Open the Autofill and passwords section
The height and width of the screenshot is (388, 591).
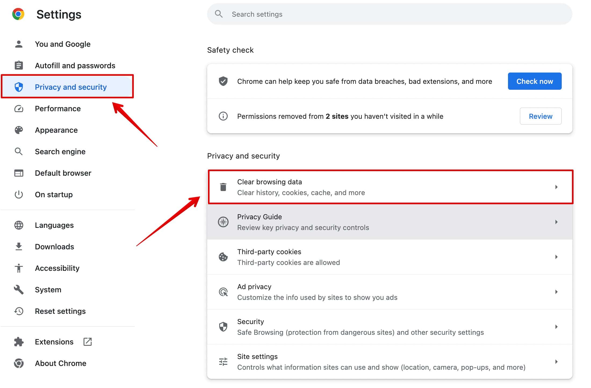[x=75, y=66]
